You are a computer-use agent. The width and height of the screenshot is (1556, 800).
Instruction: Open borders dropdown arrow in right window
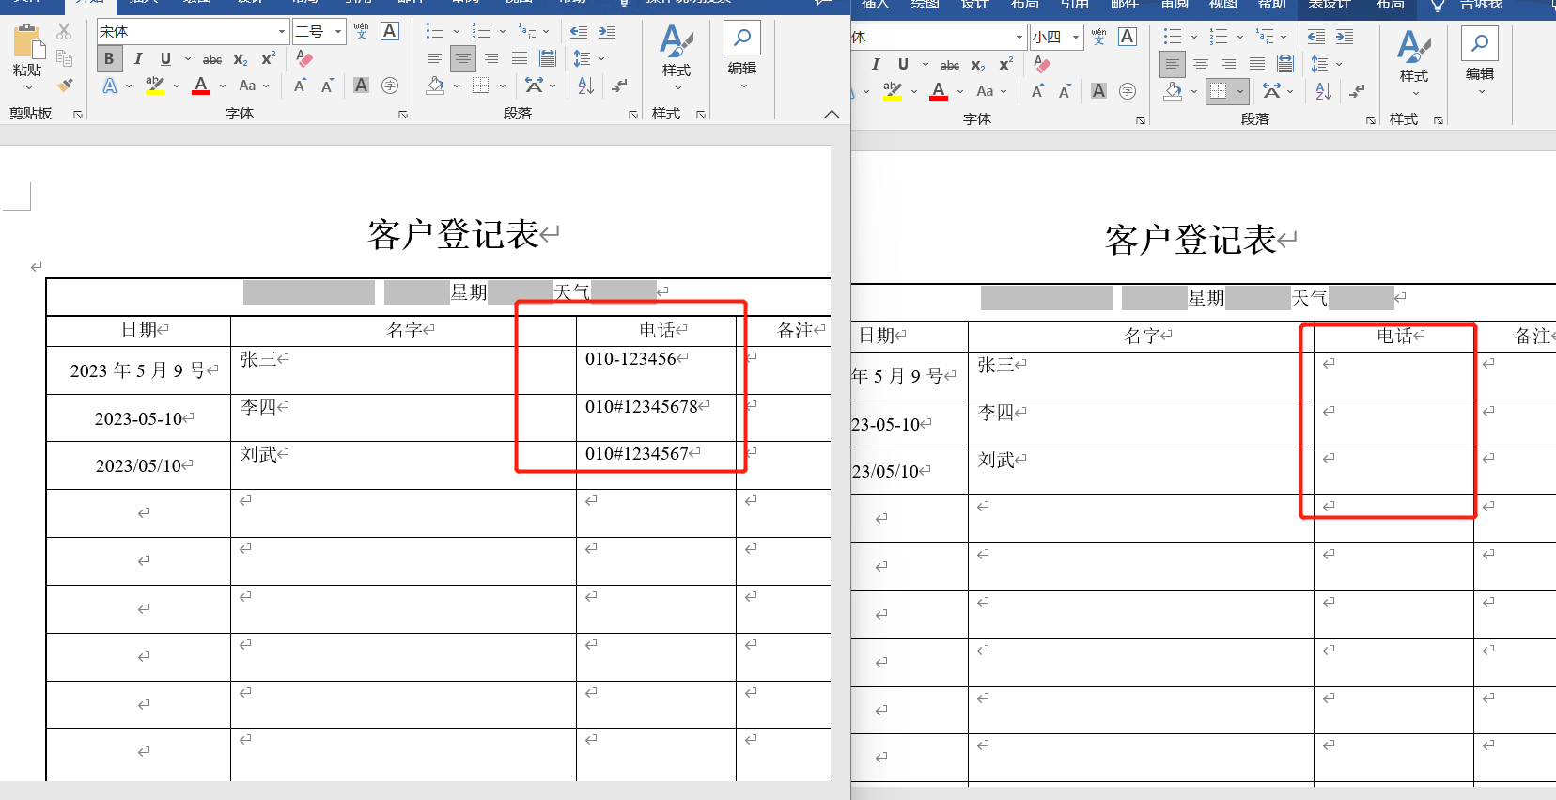[x=1240, y=91]
